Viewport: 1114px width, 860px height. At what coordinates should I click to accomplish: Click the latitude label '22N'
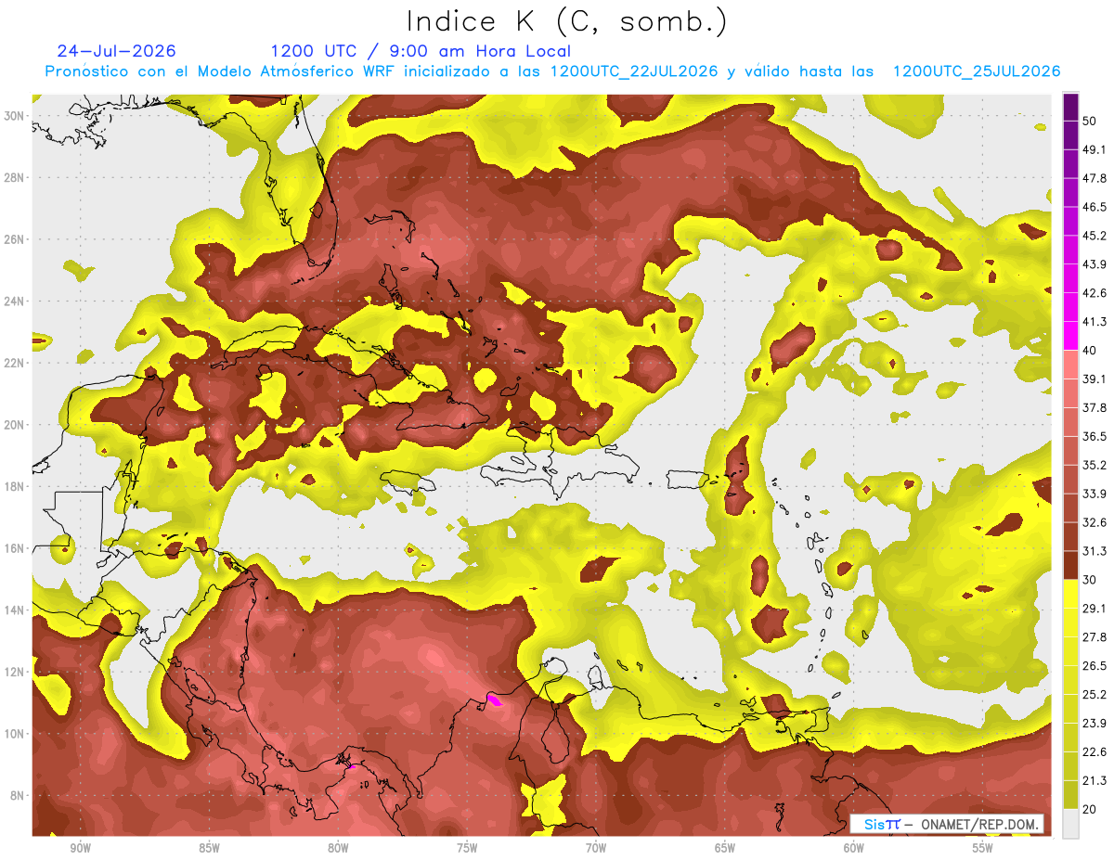(14, 363)
